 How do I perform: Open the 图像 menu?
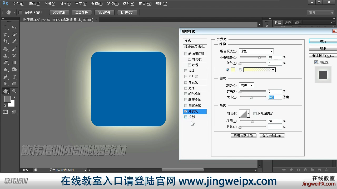tap(50, 4)
